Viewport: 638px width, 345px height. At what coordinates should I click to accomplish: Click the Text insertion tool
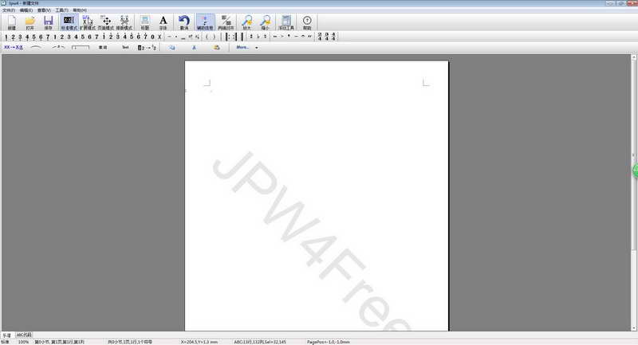[x=125, y=48]
